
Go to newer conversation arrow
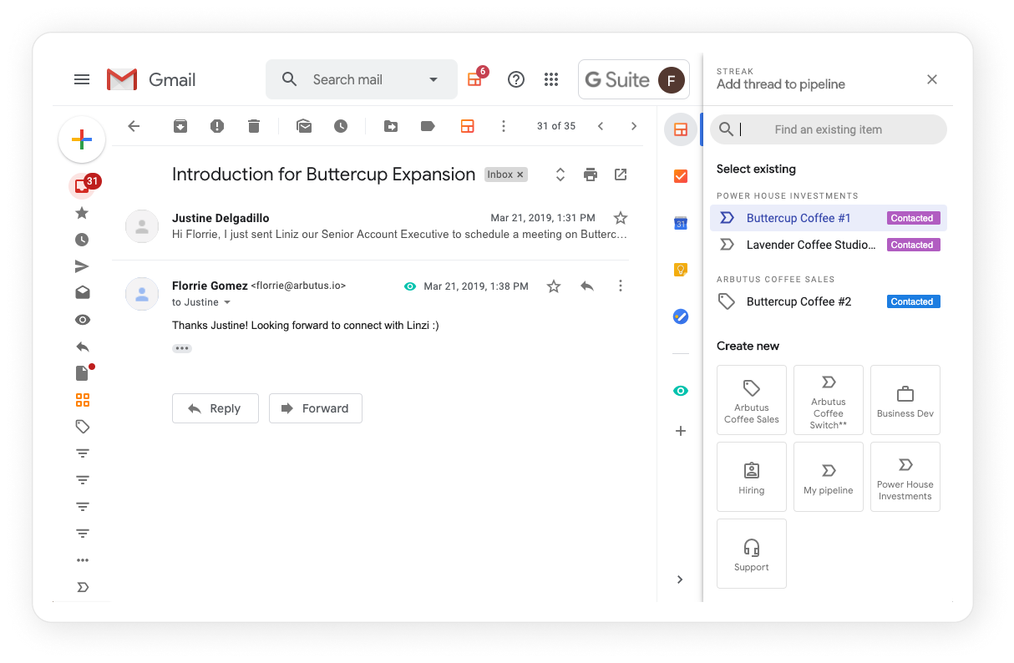600,126
